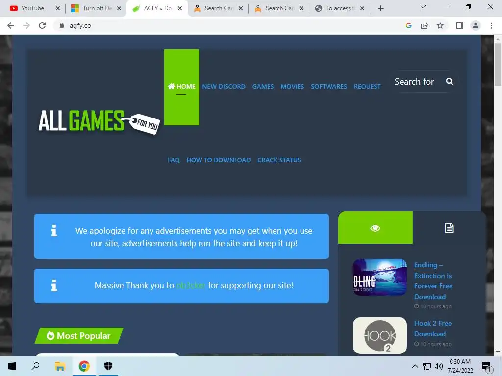Open HOW TO DOWNLOAD link

click(218, 160)
